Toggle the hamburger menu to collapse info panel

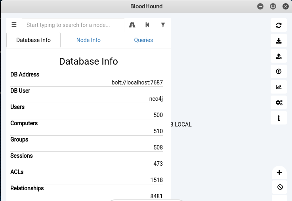tap(14, 25)
